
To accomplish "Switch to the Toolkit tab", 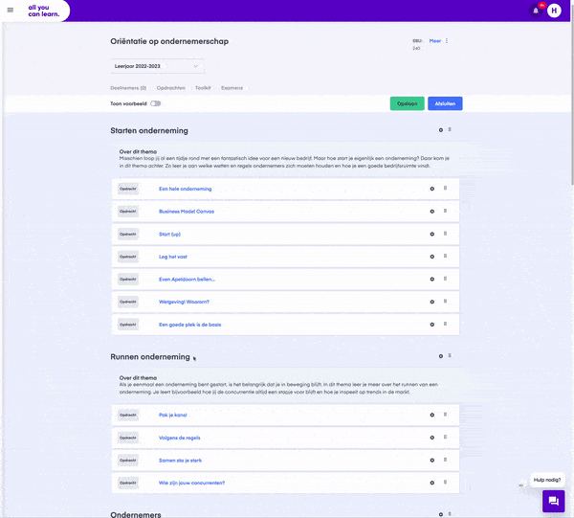I will coord(203,88).
